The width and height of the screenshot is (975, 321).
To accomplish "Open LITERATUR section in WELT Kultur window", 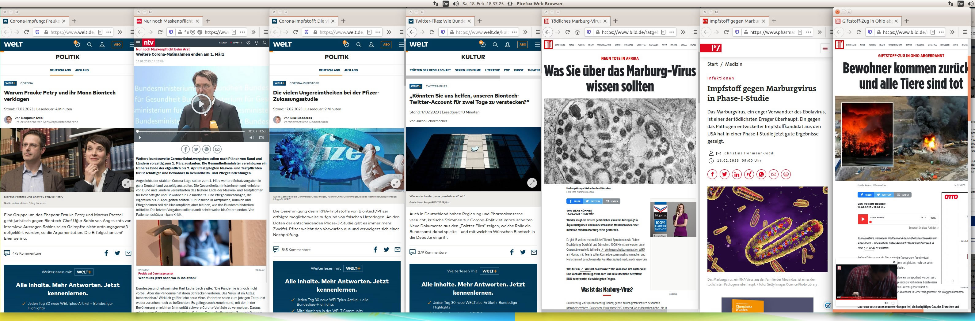I will tap(493, 70).
